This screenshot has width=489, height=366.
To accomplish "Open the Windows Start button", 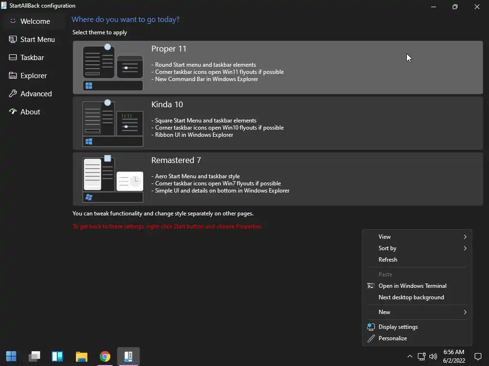I will (11, 356).
